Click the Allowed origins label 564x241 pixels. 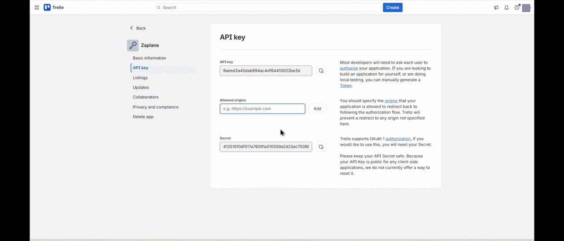233,100
